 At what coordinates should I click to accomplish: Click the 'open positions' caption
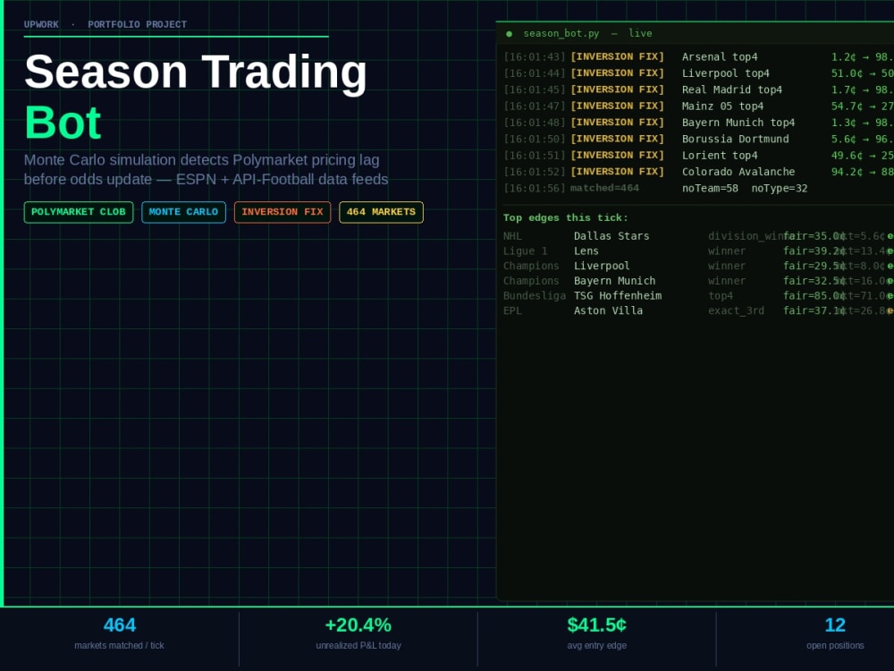point(835,645)
